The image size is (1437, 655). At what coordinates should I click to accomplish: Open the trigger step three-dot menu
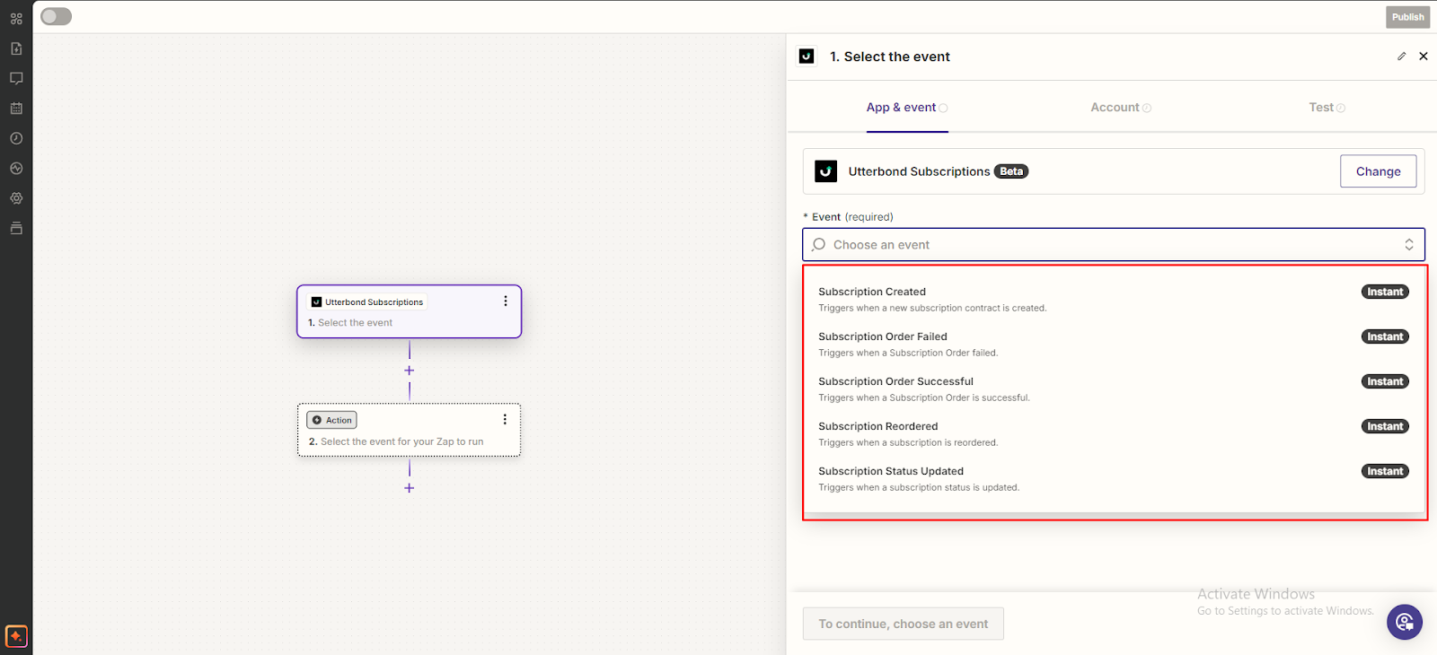[505, 301]
